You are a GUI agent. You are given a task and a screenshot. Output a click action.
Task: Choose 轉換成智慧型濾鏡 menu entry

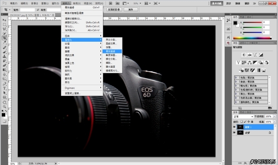tap(82, 13)
